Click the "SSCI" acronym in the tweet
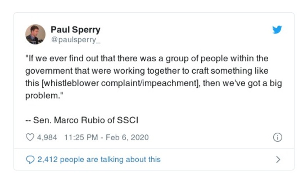The image size is (308, 189). click(128, 120)
